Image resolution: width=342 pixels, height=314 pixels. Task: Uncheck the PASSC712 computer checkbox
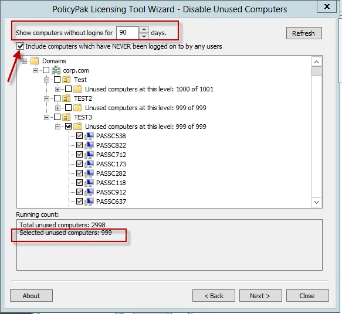[x=79, y=155]
